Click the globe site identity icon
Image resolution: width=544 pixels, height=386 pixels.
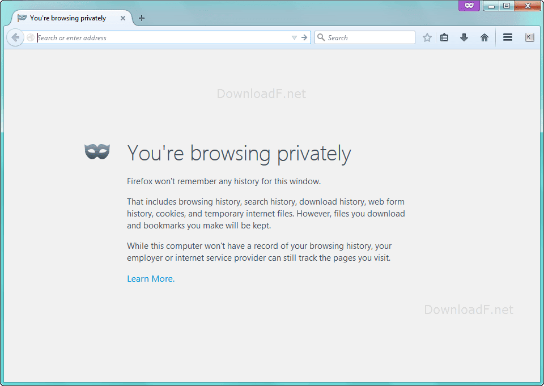coord(31,37)
